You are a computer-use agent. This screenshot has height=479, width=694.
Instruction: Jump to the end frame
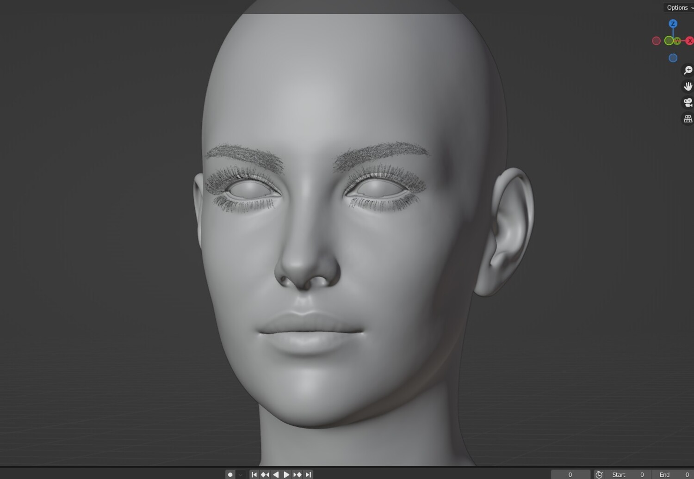pos(308,474)
